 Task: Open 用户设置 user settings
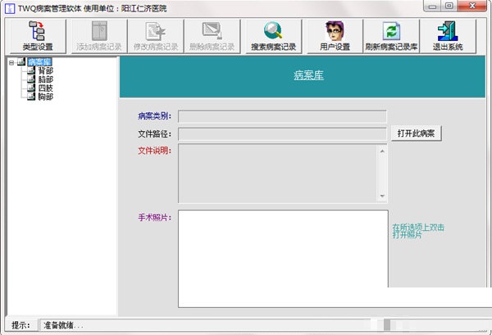(335, 36)
